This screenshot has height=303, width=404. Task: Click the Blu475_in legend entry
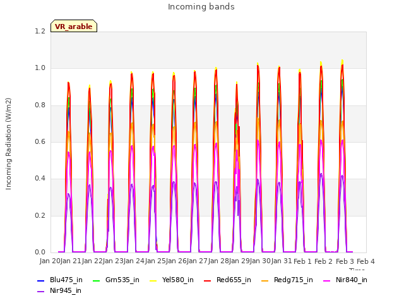pyautogui.click(x=60, y=280)
